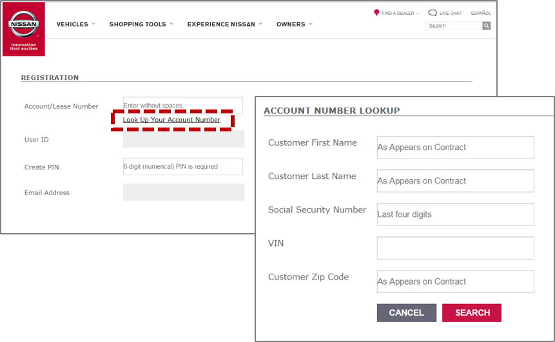
Task: Click the site search text box
Action: (x=454, y=26)
